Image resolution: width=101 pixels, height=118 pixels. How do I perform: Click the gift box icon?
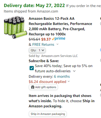coord(33,87)
